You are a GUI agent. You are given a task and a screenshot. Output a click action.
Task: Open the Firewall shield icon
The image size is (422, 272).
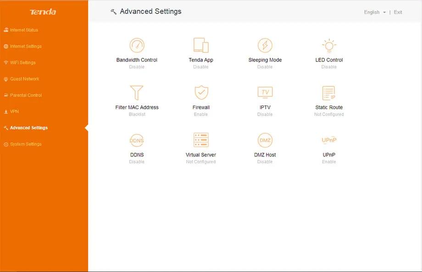tap(201, 93)
